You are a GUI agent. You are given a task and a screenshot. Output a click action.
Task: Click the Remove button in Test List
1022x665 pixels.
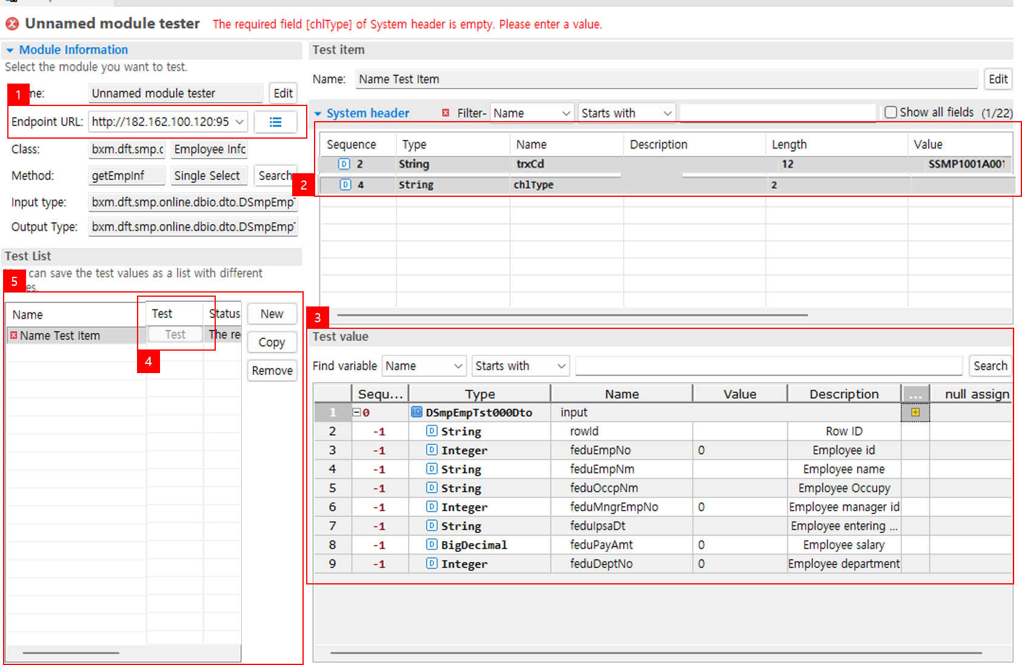click(x=272, y=371)
